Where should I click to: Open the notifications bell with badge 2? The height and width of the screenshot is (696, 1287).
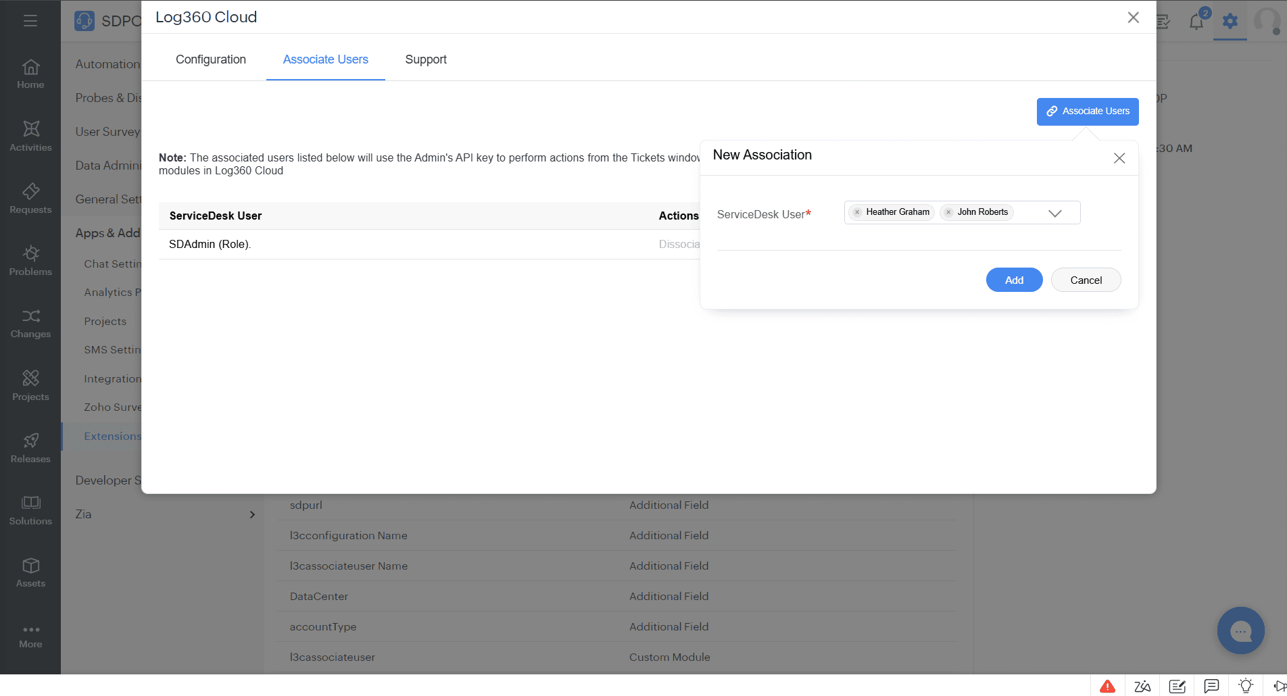(x=1196, y=21)
